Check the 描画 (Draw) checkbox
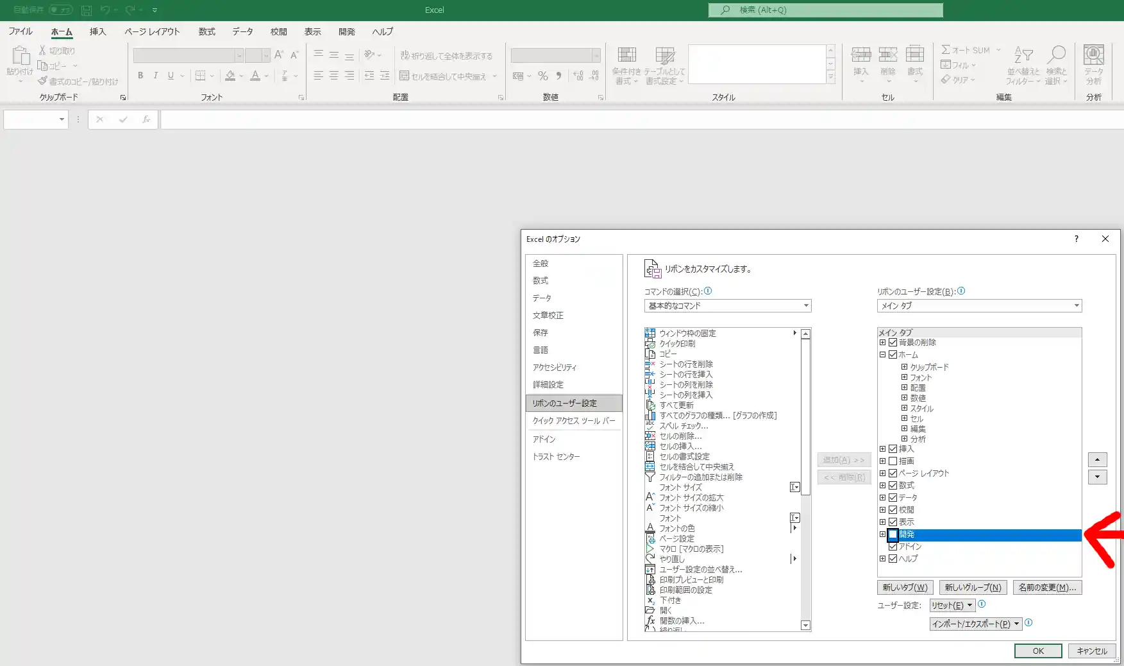 (893, 461)
